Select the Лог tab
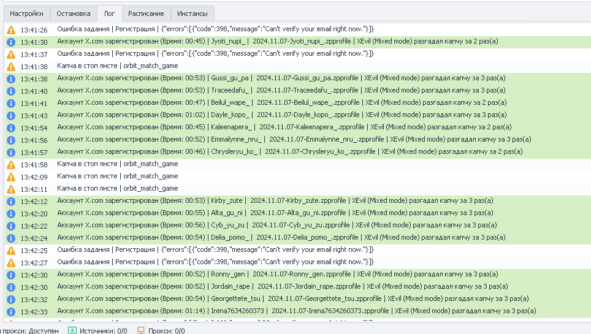 (x=109, y=13)
